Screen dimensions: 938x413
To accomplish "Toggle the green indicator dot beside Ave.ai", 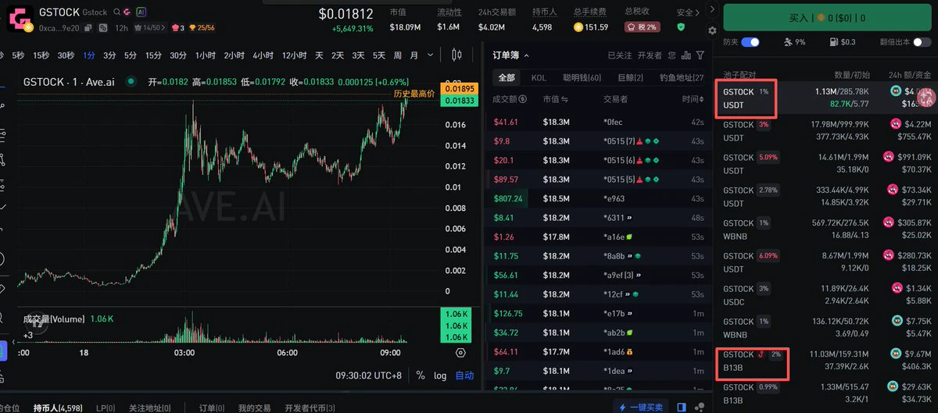I will pos(130,81).
